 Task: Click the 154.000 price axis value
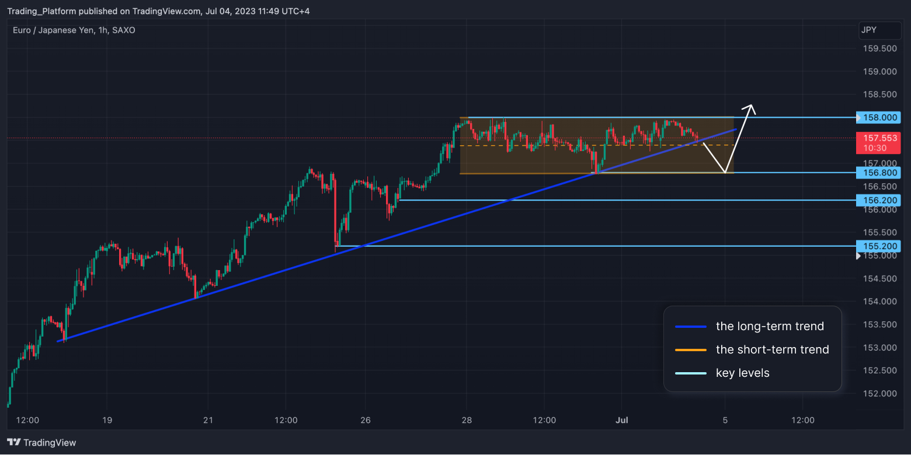880,302
